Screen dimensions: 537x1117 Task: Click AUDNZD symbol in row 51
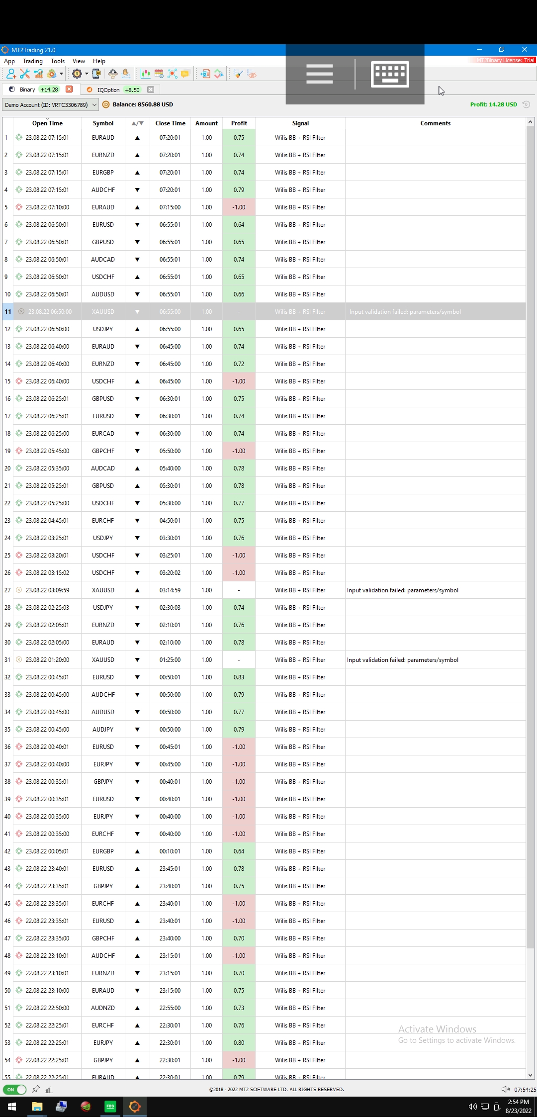point(103,1008)
